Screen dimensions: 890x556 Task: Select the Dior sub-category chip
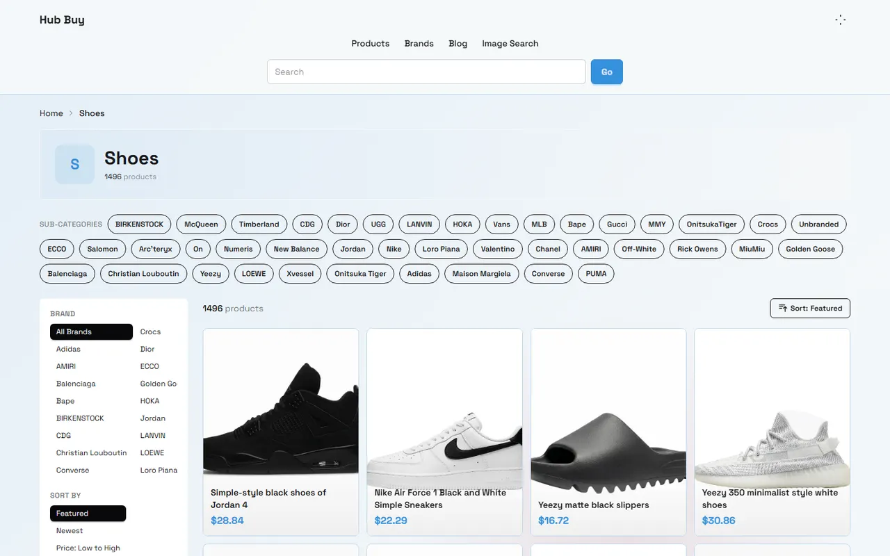click(343, 224)
